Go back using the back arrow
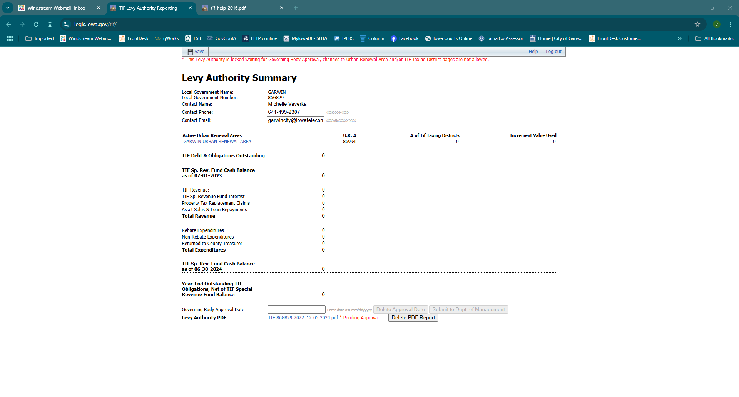 tap(8, 24)
